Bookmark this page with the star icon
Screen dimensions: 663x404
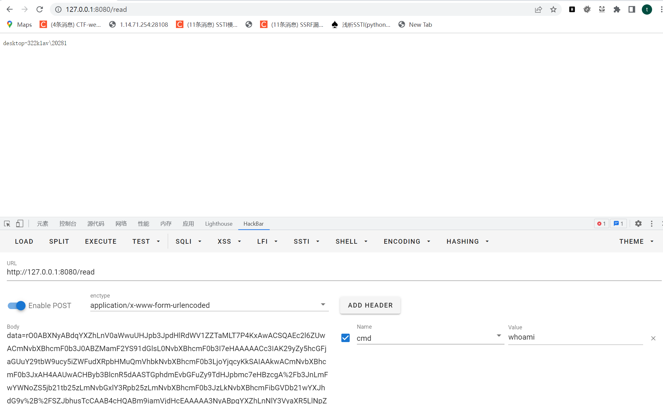pyautogui.click(x=553, y=9)
